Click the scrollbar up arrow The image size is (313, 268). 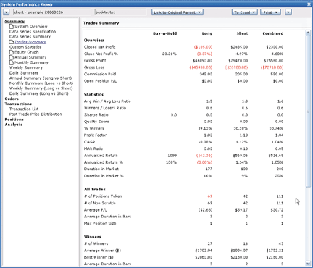[x=308, y=33]
